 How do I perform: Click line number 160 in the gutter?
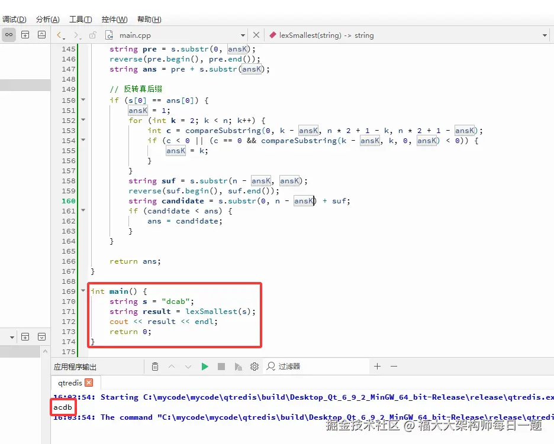tap(69, 201)
